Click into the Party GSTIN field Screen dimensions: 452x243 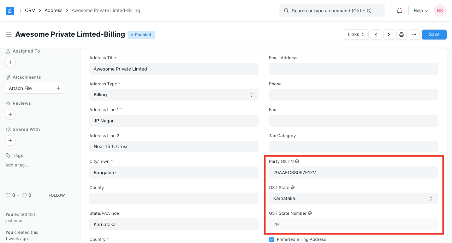[353, 172]
